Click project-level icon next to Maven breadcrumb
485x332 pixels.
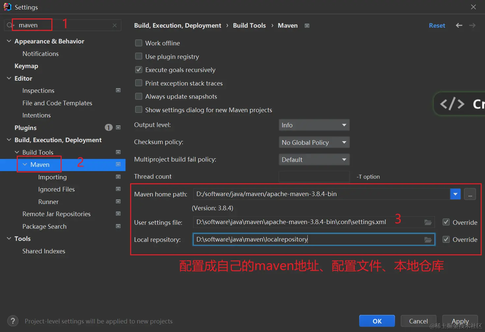[307, 26]
